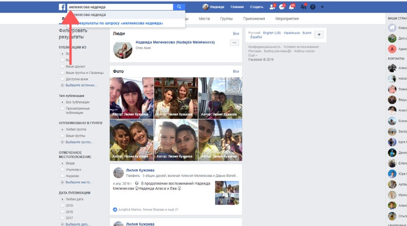The width and height of the screenshot is (407, 226).
Task: Click Jungblut Marina likes summary text
Action: [x=148, y=209]
